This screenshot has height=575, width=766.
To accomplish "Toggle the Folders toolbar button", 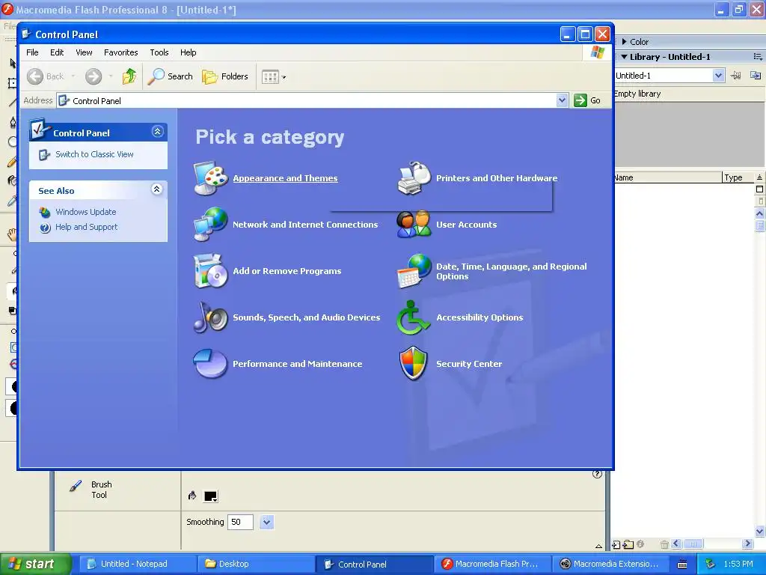I will [x=225, y=76].
